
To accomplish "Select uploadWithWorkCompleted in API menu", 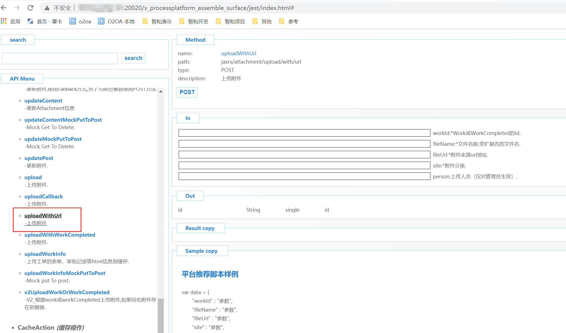I will click(x=60, y=235).
